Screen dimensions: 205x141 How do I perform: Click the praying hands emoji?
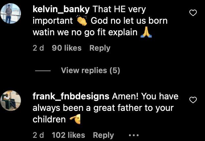(x=146, y=33)
